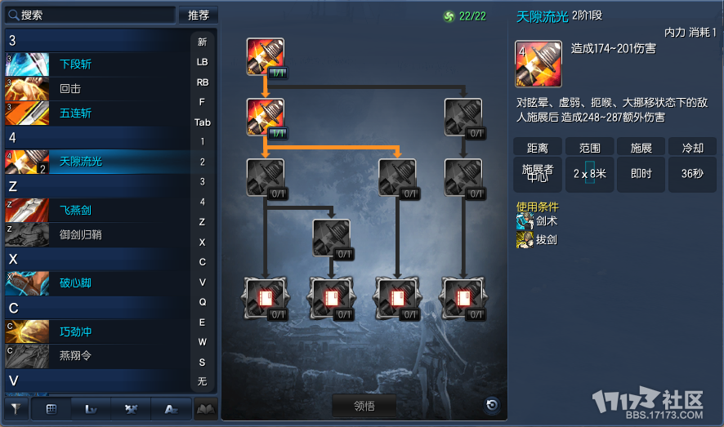Click the top 1/1 skill tree node
724x427 pixels.
266,56
